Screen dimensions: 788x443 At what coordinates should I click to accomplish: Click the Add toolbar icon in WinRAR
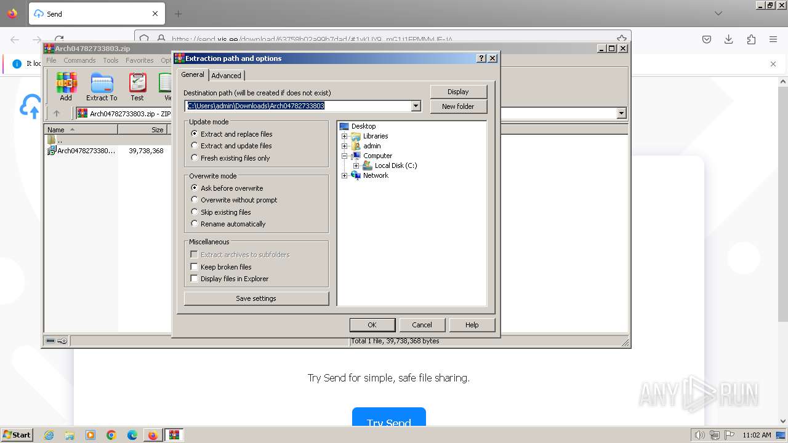66,86
